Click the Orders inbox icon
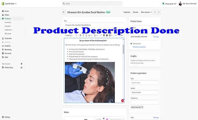 coord(3,15)
